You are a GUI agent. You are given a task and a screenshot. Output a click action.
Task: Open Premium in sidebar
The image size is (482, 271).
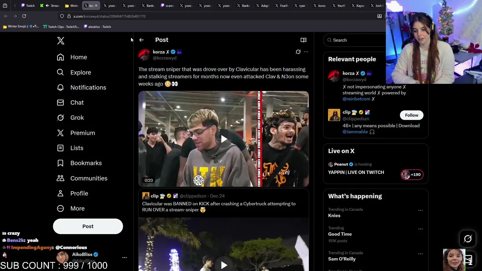tap(76, 133)
